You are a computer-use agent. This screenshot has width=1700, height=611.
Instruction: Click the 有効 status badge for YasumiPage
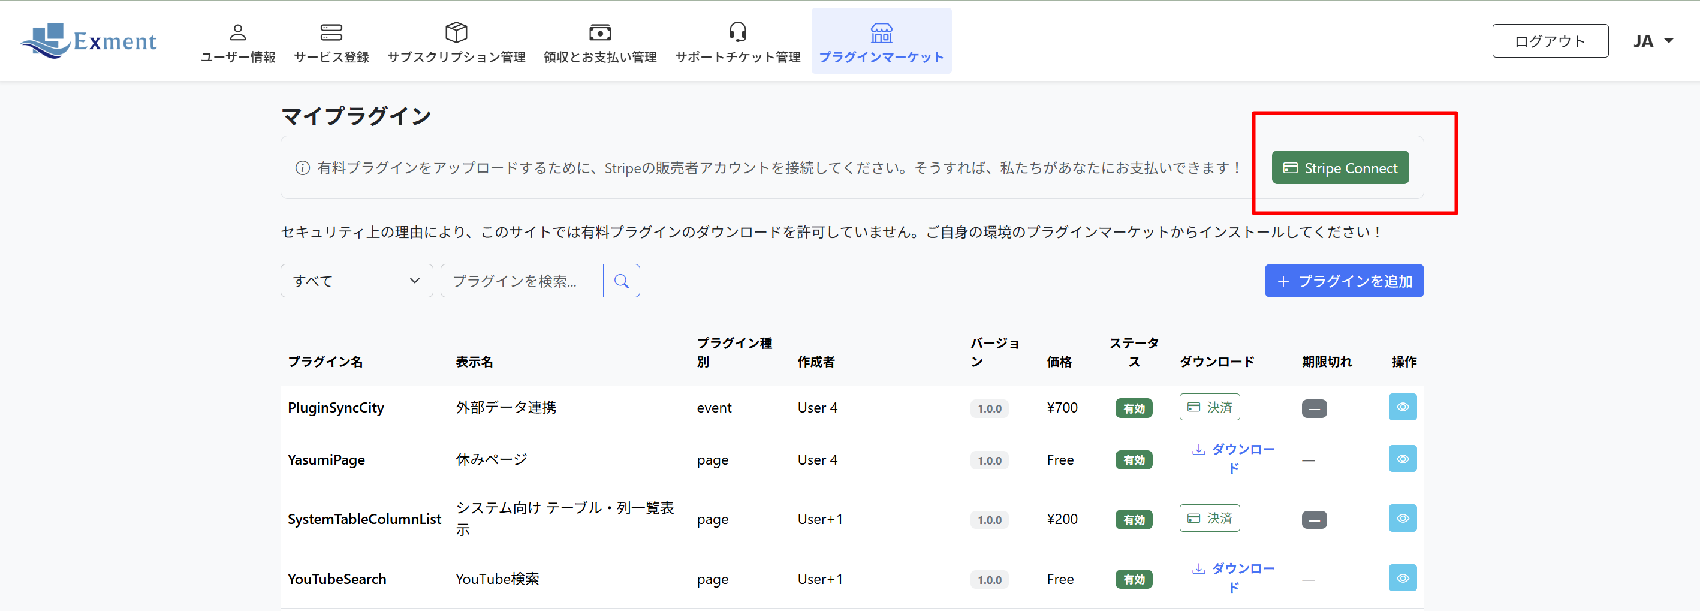click(x=1134, y=460)
